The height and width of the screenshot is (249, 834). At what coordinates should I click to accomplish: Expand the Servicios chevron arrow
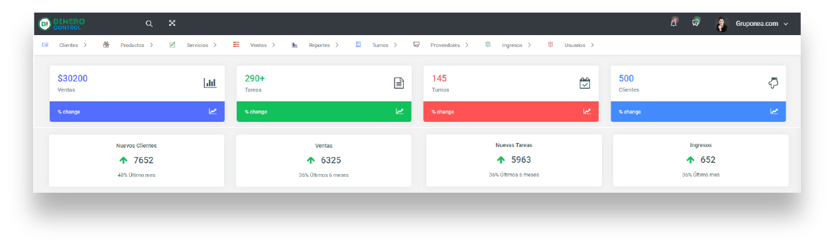pyautogui.click(x=215, y=45)
